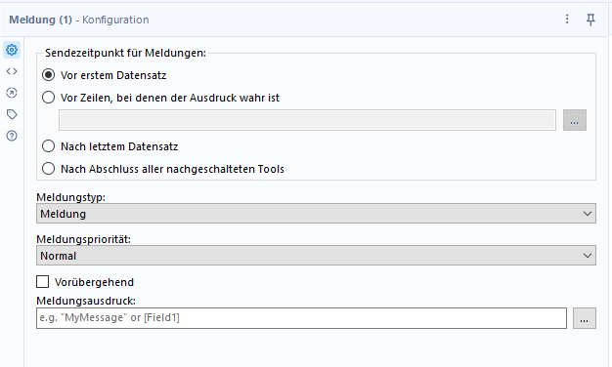Open expression editor for Meldungsausdruck
Screen dimensions: 612x367
[x=585, y=318]
